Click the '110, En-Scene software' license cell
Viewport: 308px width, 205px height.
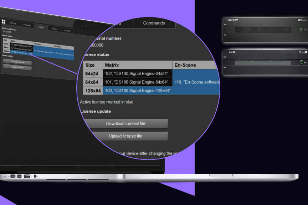click(x=196, y=82)
